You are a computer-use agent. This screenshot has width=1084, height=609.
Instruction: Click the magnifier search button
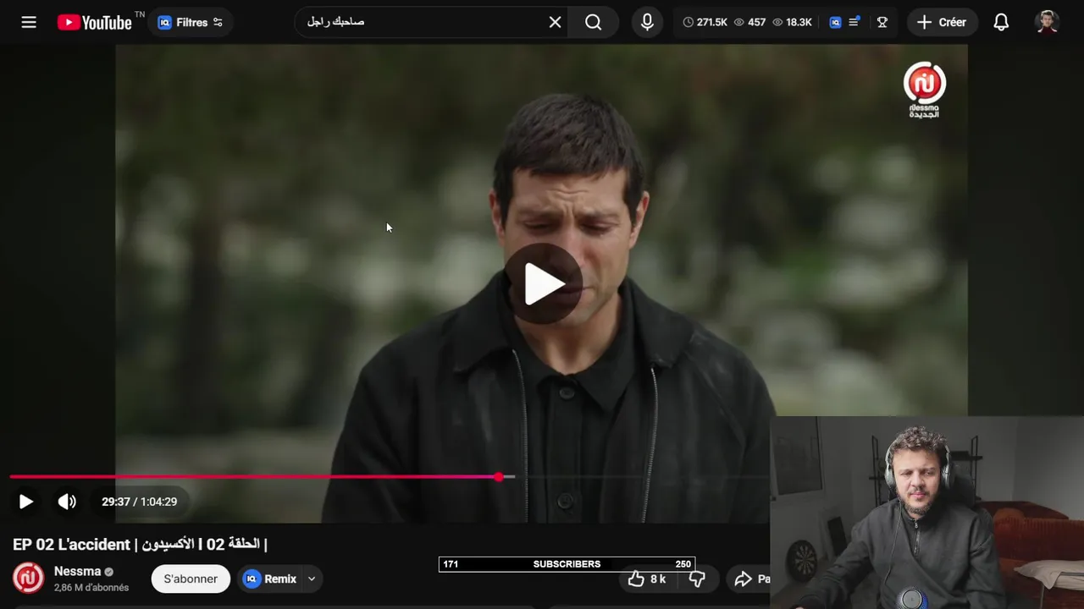(593, 22)
